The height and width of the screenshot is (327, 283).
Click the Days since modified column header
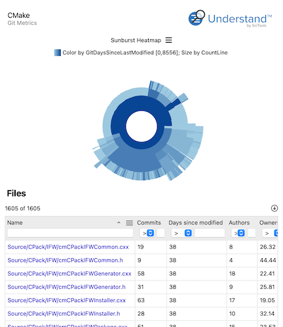pyautogui.click(x=196, y=223)
